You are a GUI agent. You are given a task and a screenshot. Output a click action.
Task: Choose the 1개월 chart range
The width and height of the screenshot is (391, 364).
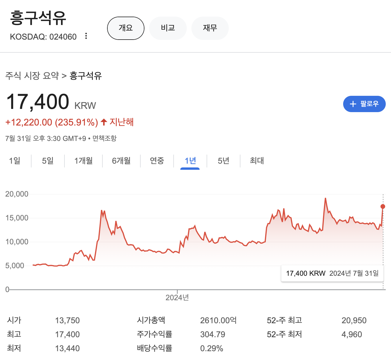tap(83, 161)
